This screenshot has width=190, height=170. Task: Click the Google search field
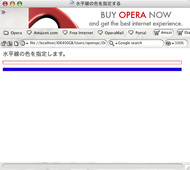coord(140,43)
